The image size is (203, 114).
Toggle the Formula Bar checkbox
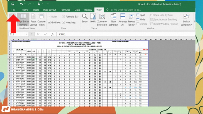64,17
